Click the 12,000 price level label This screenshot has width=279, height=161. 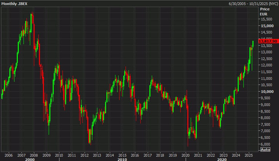pos(266,65)
